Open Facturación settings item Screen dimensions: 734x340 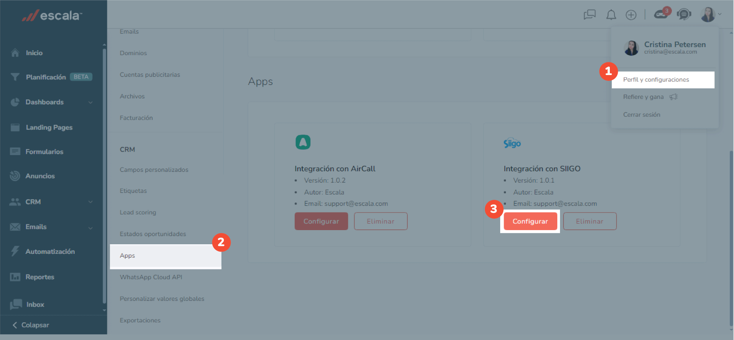(136, 118)
